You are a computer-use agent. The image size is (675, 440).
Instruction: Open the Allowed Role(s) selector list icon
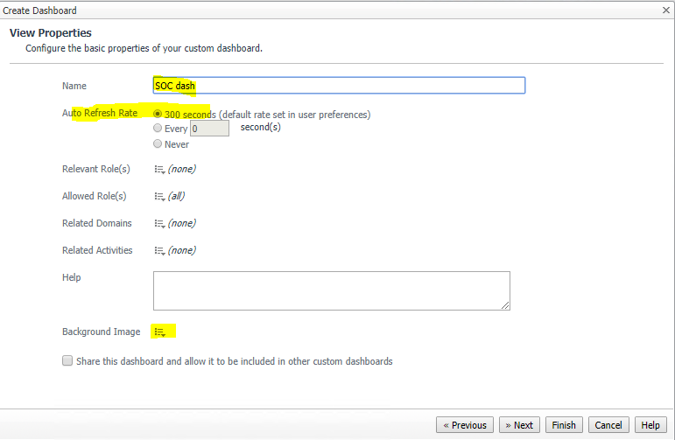(x=159, y=197)
